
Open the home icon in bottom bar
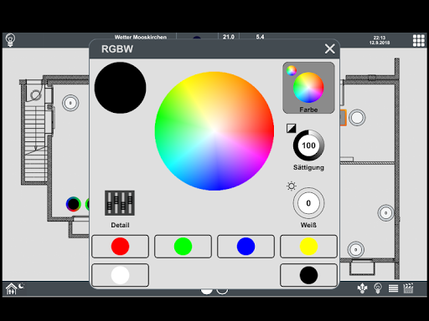pyautogui.click(x=11, y=288)
